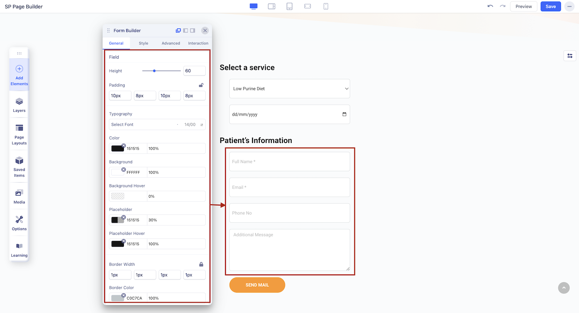Viewport: 579px width, 313px height.
Task: Open the Layers panel
Action: pos(19,105)
